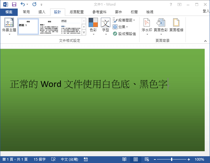
Task: Save the document with the floppy disk icon
Action: 14,4
